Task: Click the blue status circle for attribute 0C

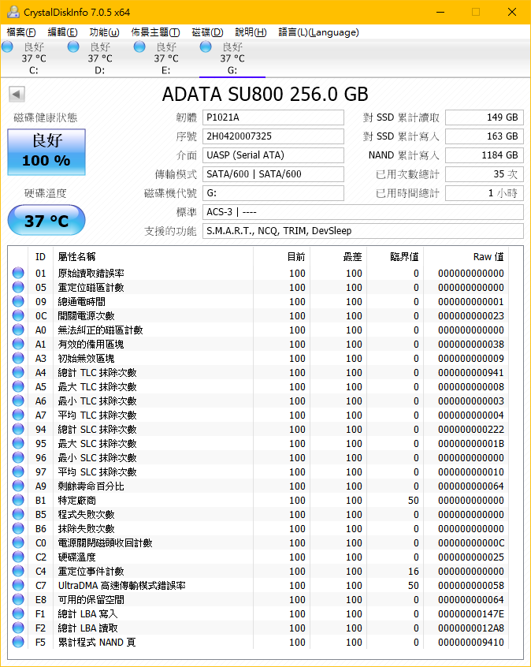Action: point(18,315)
